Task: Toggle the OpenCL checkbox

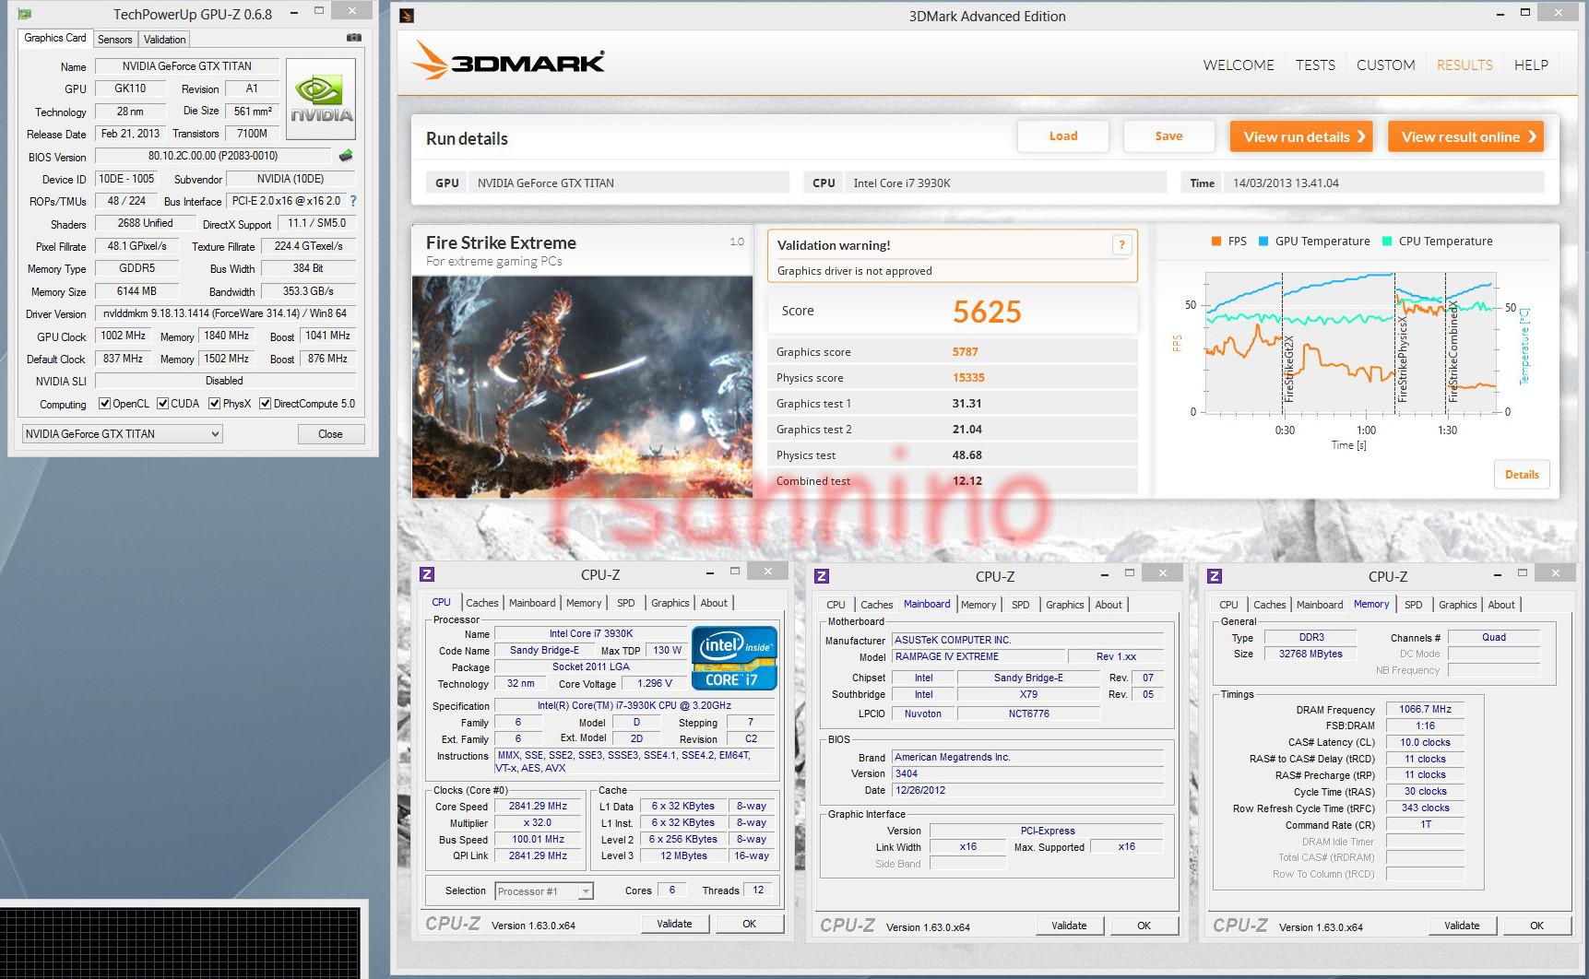Action: (x=104, y=404)
